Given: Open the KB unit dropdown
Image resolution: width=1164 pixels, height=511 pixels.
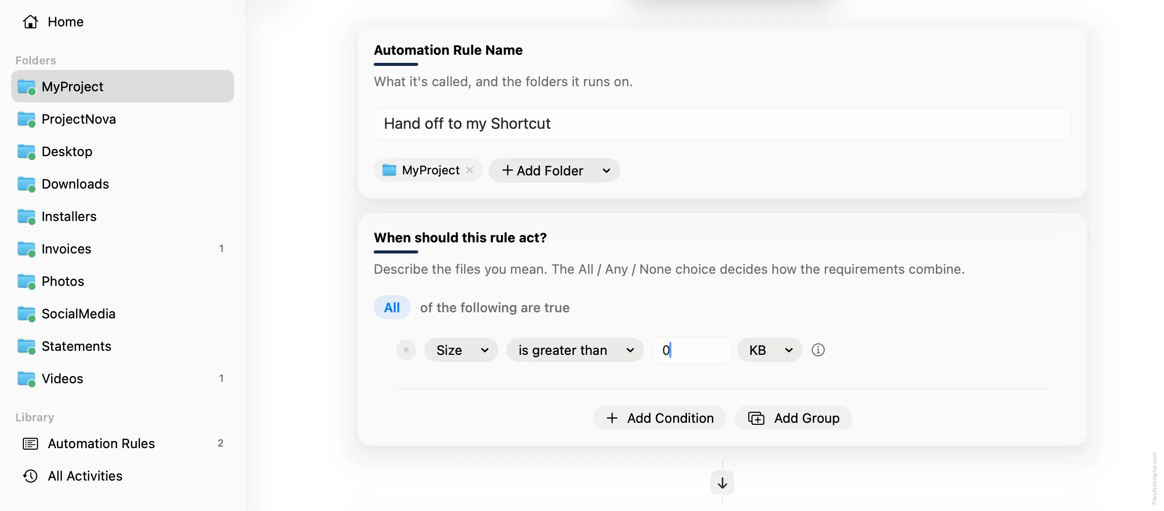Looking at the screenshot, I should (770, 350).
